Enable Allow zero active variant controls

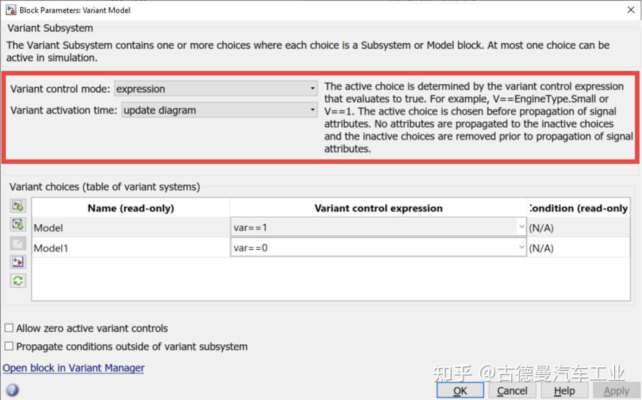[x=9, y=328]
